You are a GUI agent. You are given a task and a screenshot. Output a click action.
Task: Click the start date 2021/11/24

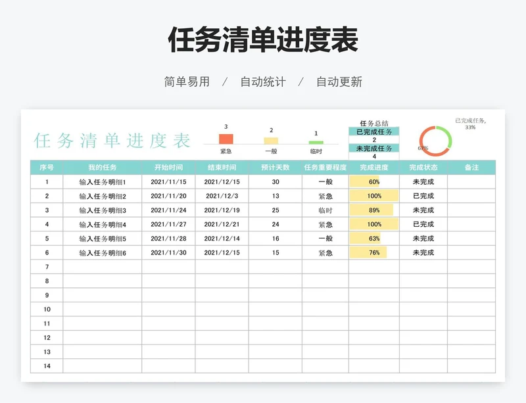pyautogui.click(x=168, y=210)
